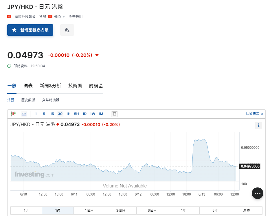Select the line chart style icon
This screenshot has height=216, width=270.
pos(24,114)
